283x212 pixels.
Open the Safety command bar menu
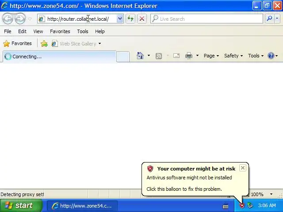[233, 56]
